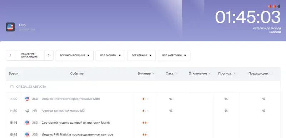286x138 pixels.
Task: Click Прогноз. percent cell in M3 row
Action: pyautogui.click(x=226, y=111)
